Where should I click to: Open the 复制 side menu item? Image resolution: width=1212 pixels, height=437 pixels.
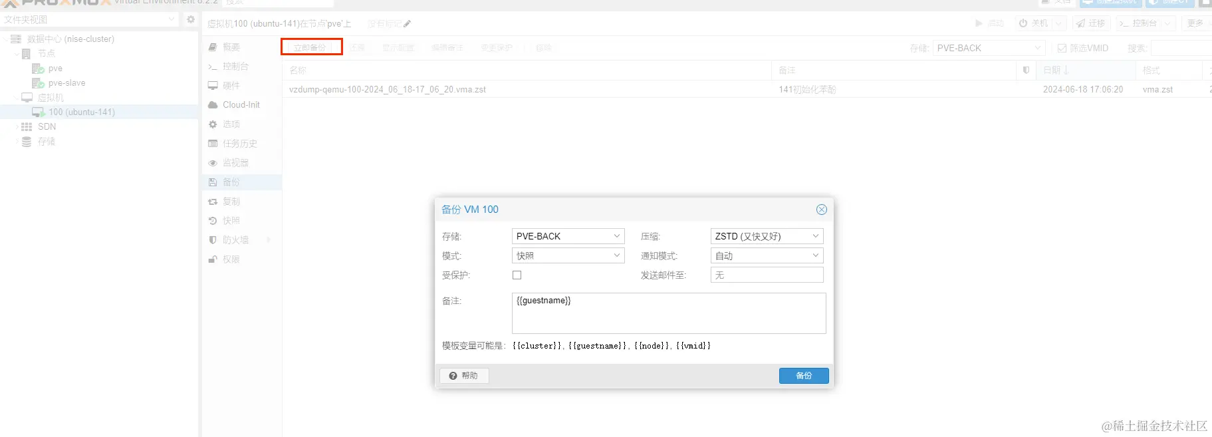242,202
